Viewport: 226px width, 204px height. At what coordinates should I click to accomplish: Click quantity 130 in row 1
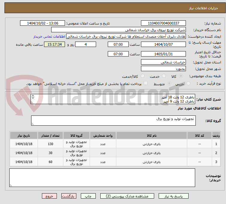tap(51, 144)
